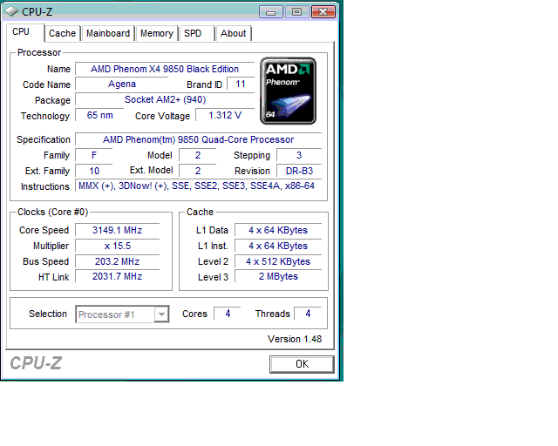Click the Level 3 value 2 MBytes
The height and width of the screenshot is (446, 558).
coord(278,276)
